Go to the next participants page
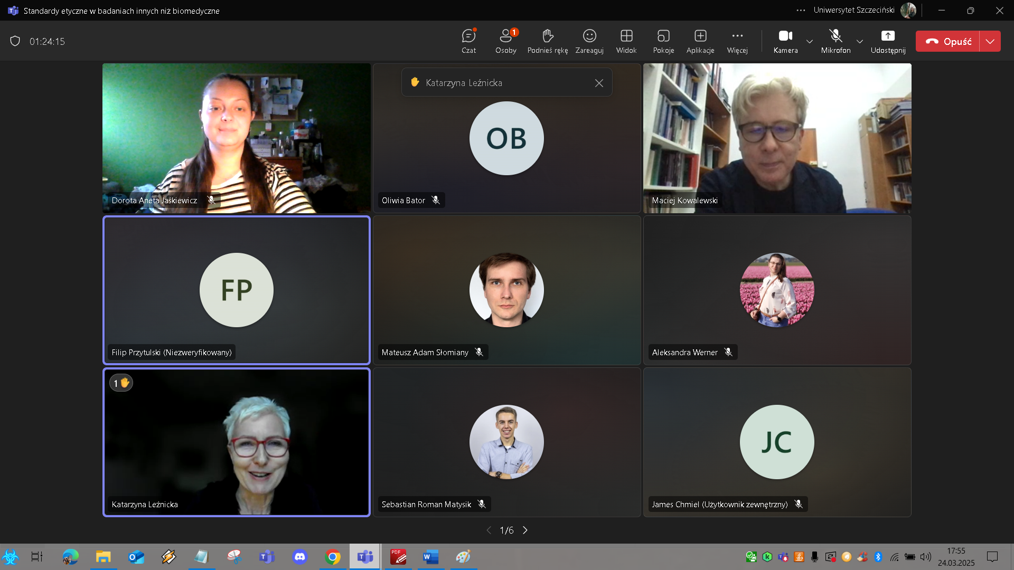1014x570 pixels. tap(525, 530)
